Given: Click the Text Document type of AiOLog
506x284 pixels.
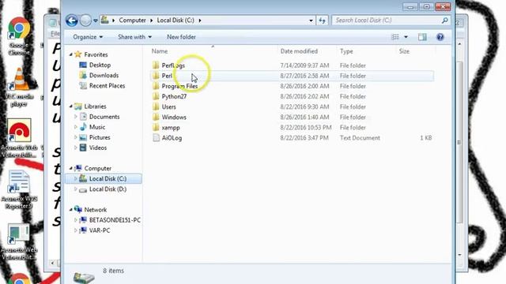Looking at the screenshot, I should tap(360, 138).
